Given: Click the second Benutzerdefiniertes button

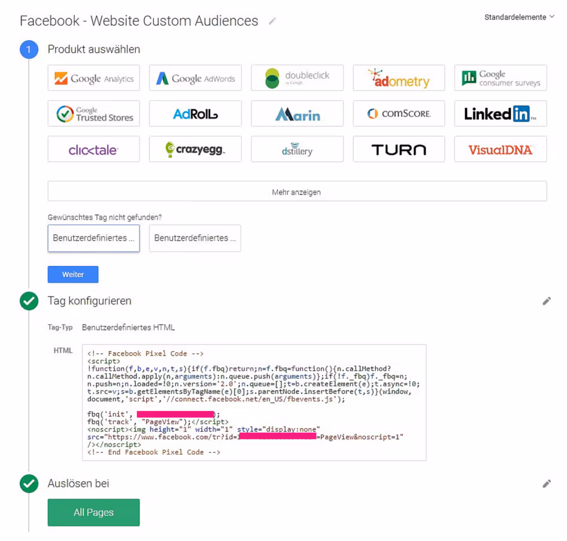Looking at the screenshot, I should (195, 238).
